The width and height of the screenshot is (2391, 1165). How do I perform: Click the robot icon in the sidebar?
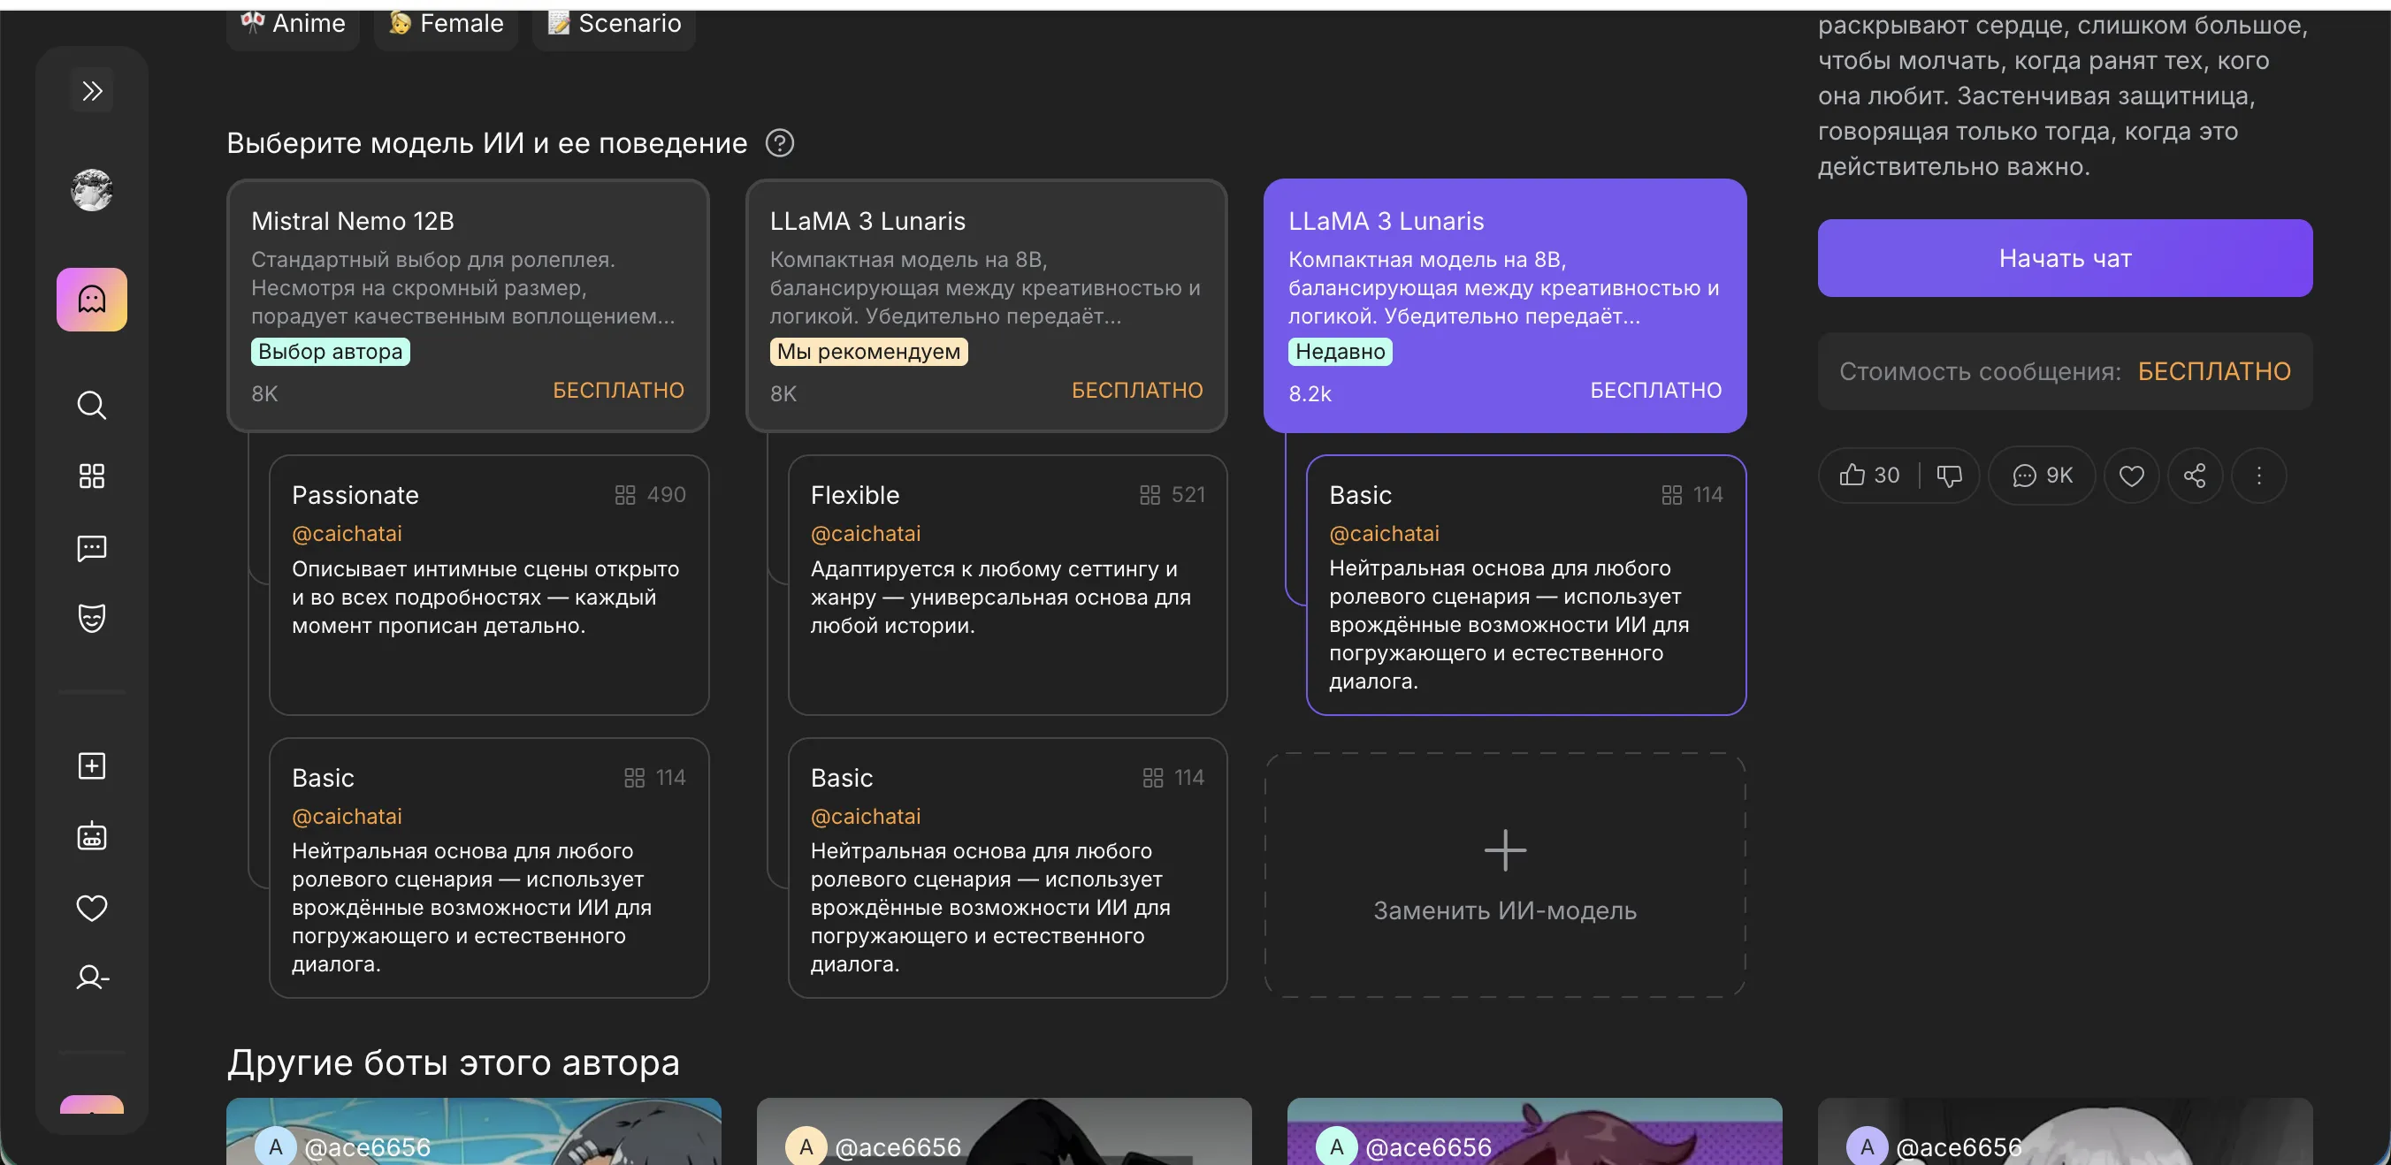(92, 837)
